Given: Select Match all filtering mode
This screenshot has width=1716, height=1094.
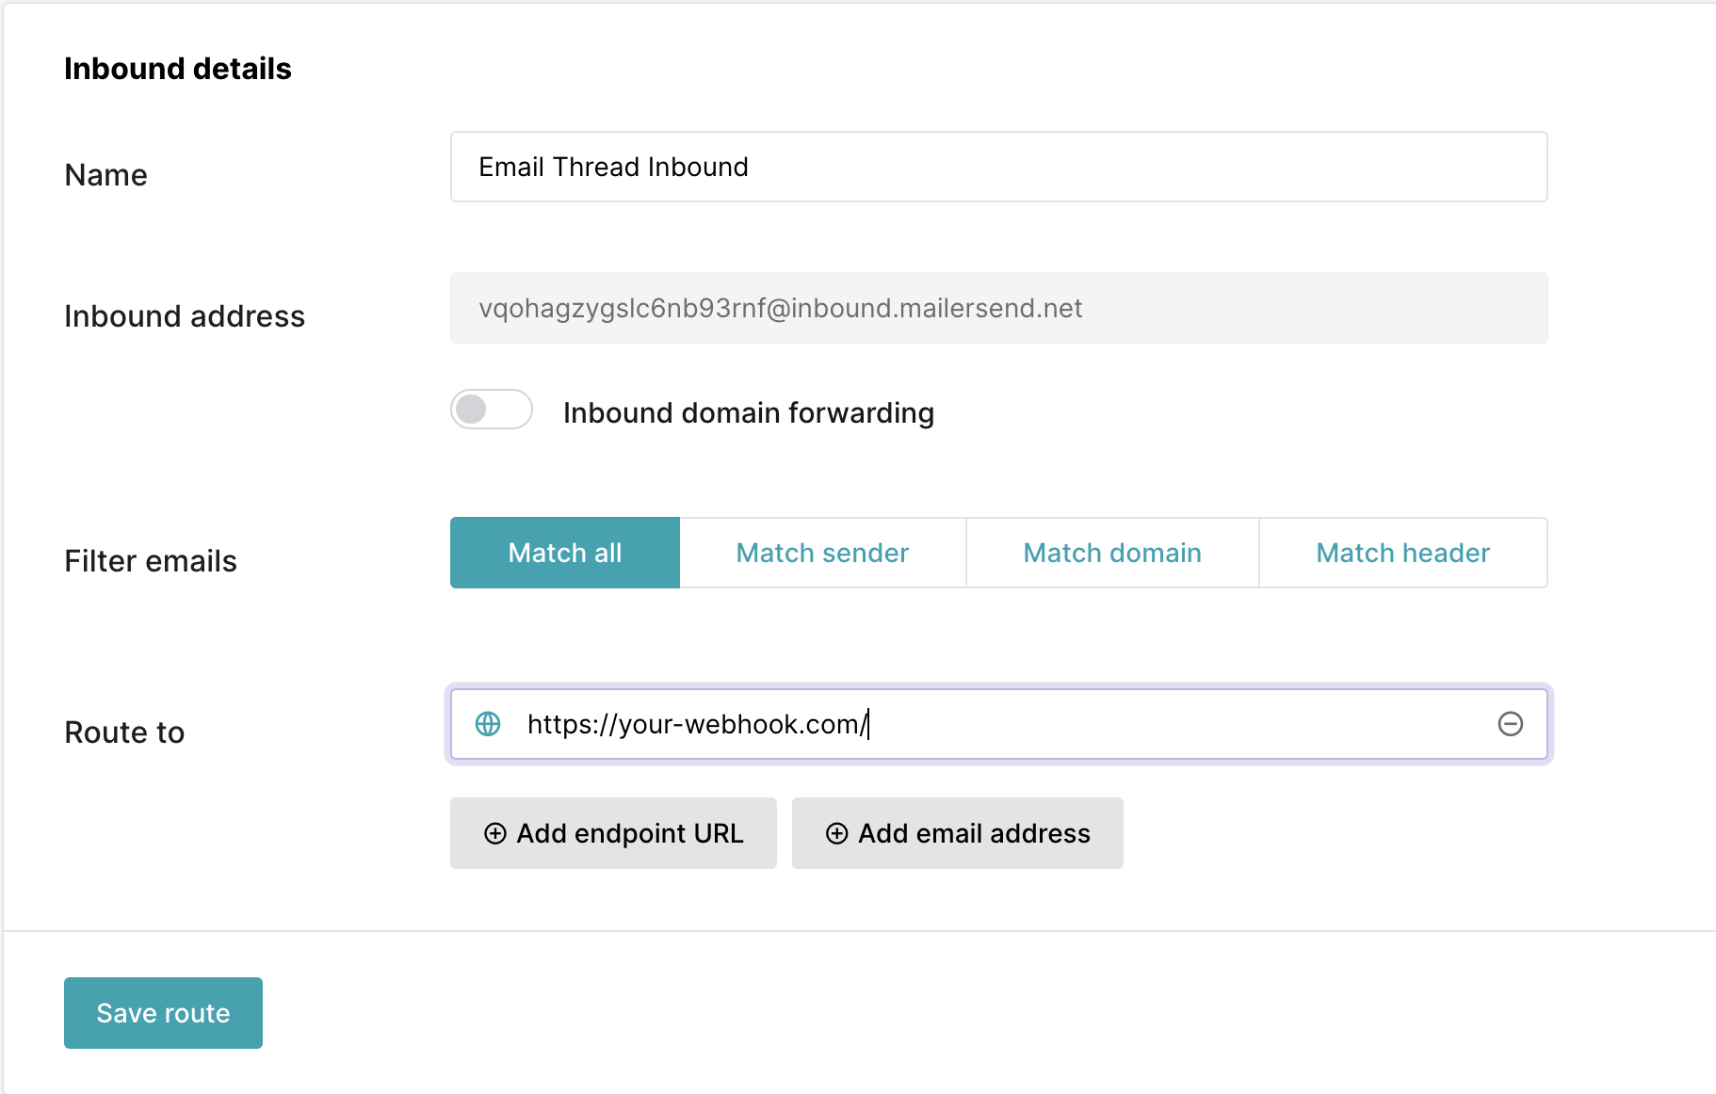Looking at the screenshot, I should 564,553.
